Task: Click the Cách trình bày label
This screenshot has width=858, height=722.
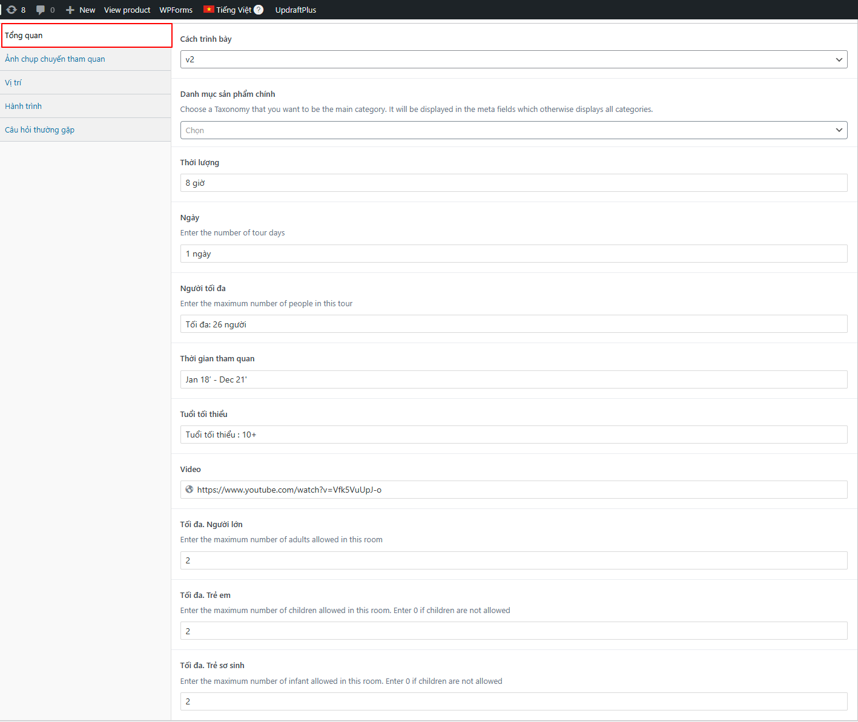Action: click(x=206, y=39)
